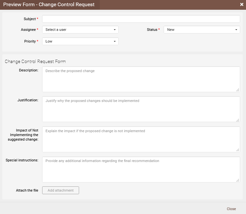Click the Subject field label
This screenshot has width=246, height=214.
(29, 19)
